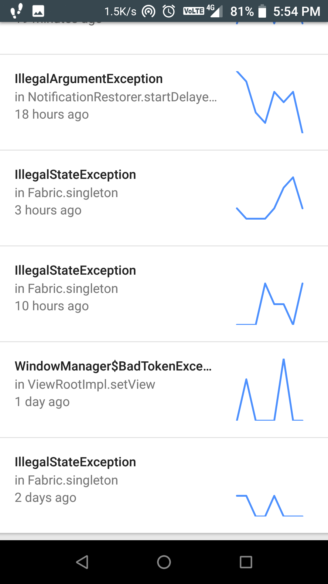Image resolution: width=328 pixels, height=584 pixels.
Task: Open IllegalStateException from 3 hours ago
Action: point(164,198)
